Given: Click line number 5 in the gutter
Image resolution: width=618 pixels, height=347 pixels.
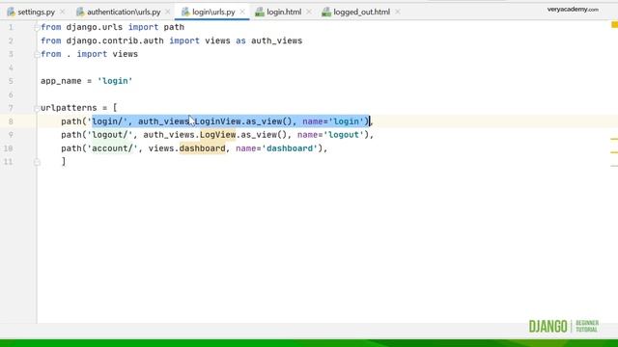Looking at the screenshot, I should point(11,81).
